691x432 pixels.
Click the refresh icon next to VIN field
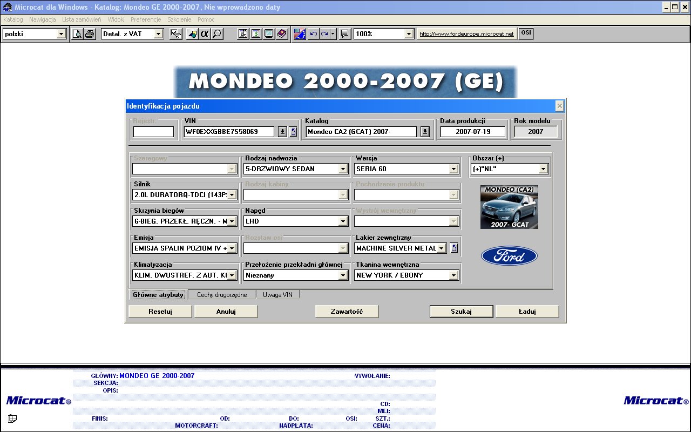click(293, 132)
